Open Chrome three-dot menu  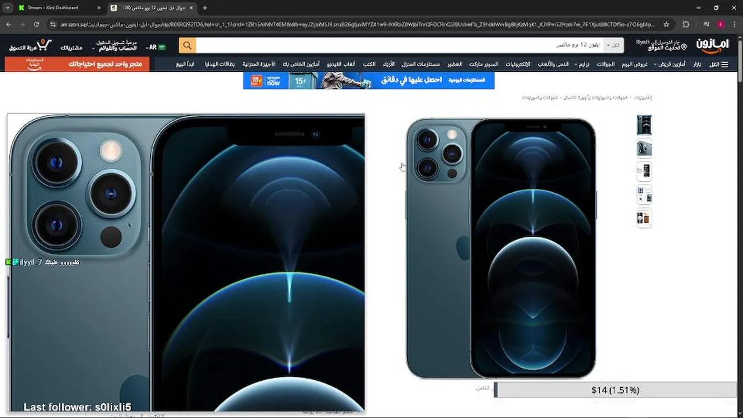[734, 24]
